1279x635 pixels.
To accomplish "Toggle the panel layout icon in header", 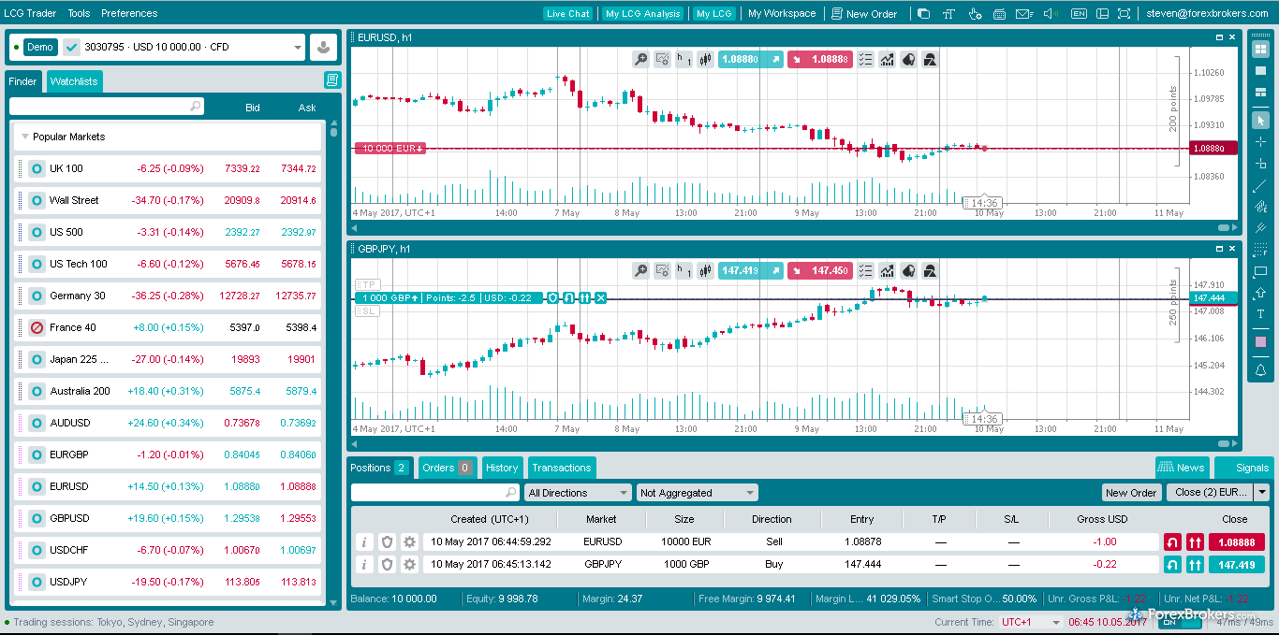I will click(1102, 13).
